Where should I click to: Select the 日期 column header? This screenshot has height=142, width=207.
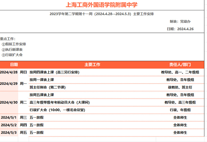[14, 64]
